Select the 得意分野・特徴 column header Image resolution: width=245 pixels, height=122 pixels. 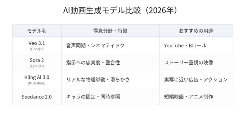[110, 31]
